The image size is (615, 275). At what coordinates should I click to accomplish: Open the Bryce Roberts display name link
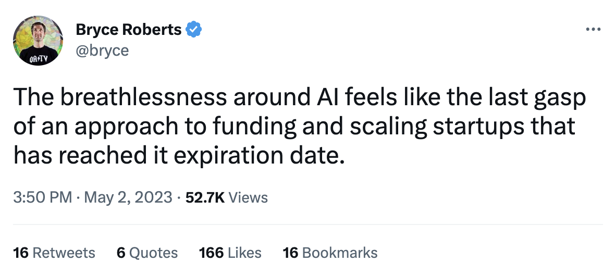(x=129, y=30)
